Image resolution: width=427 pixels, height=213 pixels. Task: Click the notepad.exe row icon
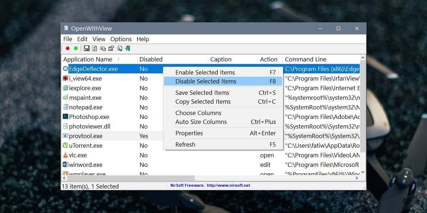pyautogui.click(x=65, y=107)
